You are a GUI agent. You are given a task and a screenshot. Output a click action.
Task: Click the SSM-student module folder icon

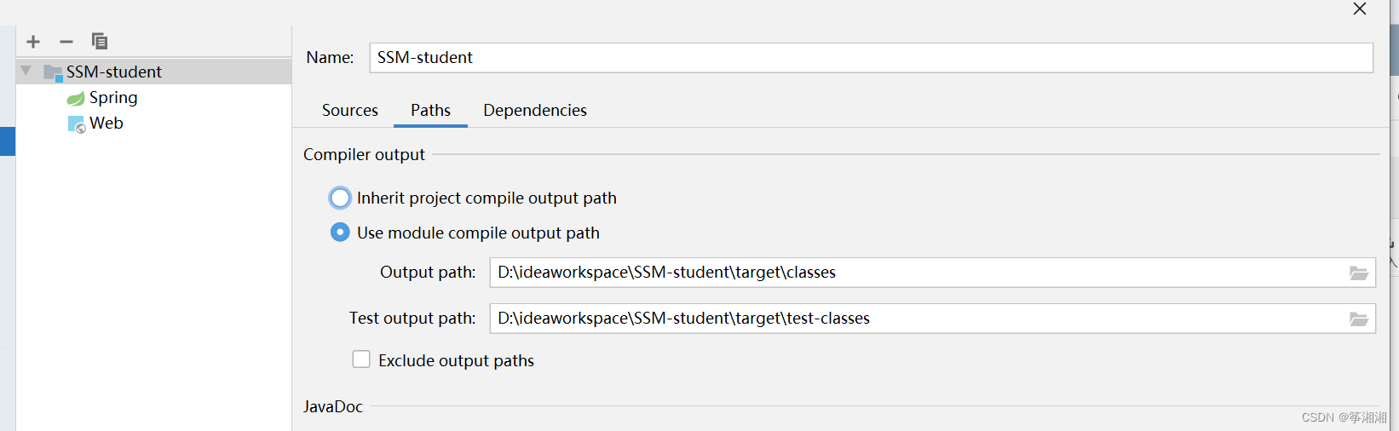53,72
